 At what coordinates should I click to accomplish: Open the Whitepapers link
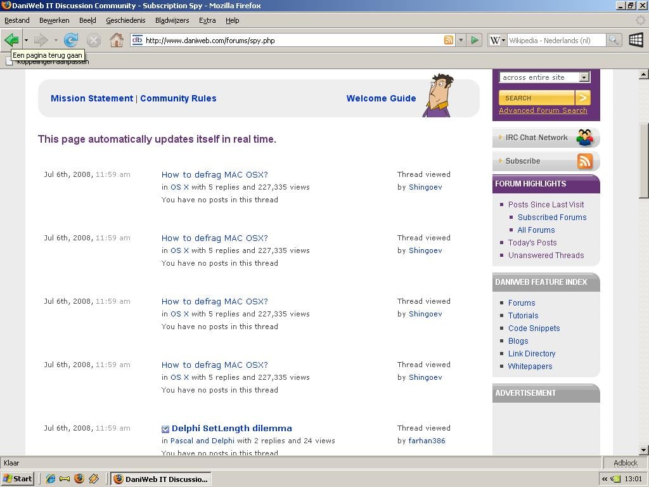(530, 367)
